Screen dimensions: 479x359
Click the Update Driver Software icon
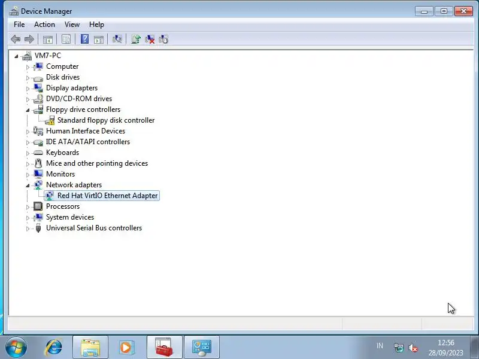coord(136,39)
